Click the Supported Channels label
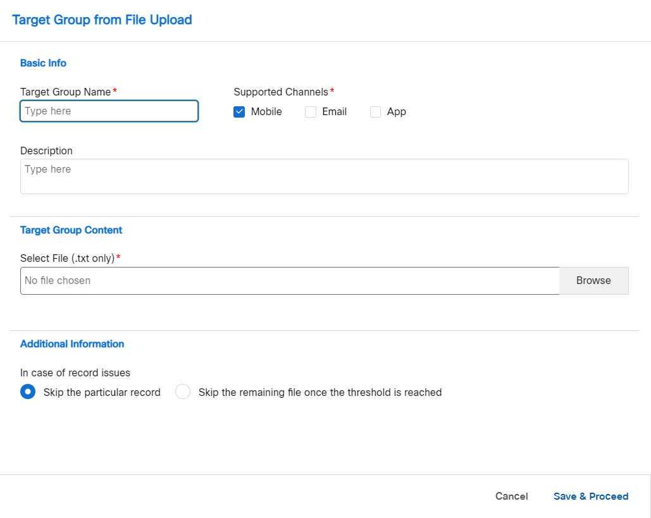The width and height of the screenshot is (651, 518). point(281,92)
